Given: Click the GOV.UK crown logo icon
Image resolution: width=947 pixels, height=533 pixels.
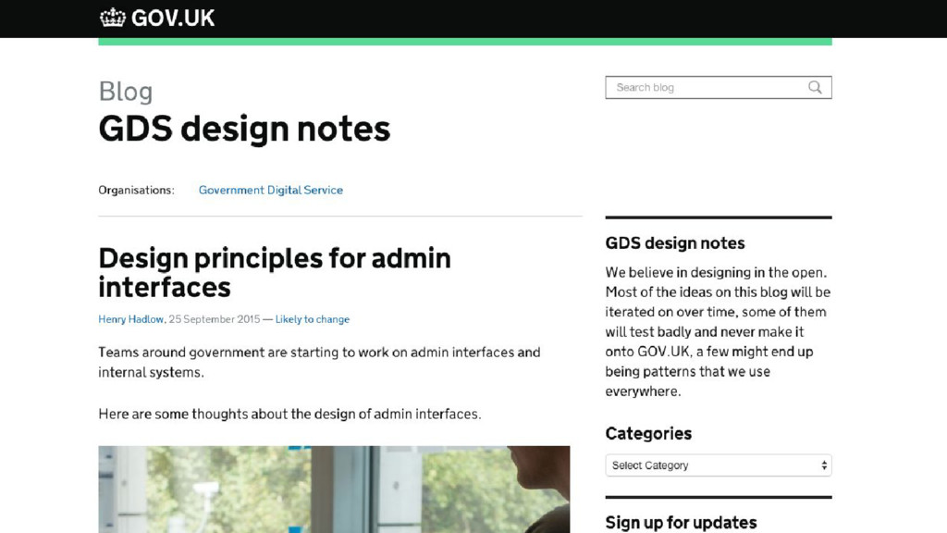Looking at the screenshot, I should click(x=112, y=18).
